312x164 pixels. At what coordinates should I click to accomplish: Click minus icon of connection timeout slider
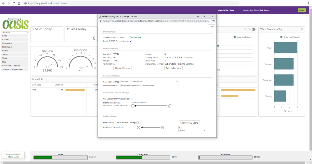[133, 106]
